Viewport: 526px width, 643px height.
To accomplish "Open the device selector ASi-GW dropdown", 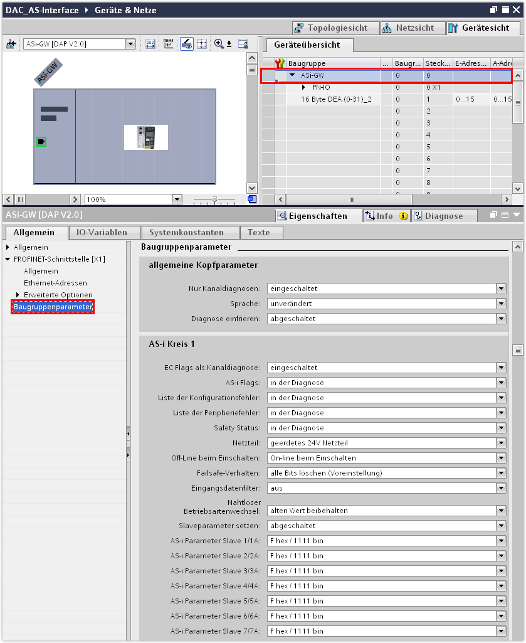I will pos(130,44).
